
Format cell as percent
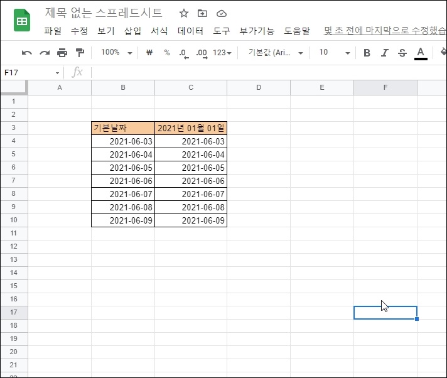coord(167,53)
